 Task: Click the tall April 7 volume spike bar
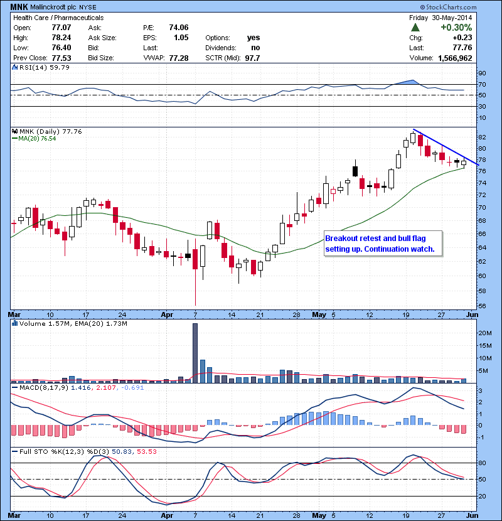click(x=195, y=352)
